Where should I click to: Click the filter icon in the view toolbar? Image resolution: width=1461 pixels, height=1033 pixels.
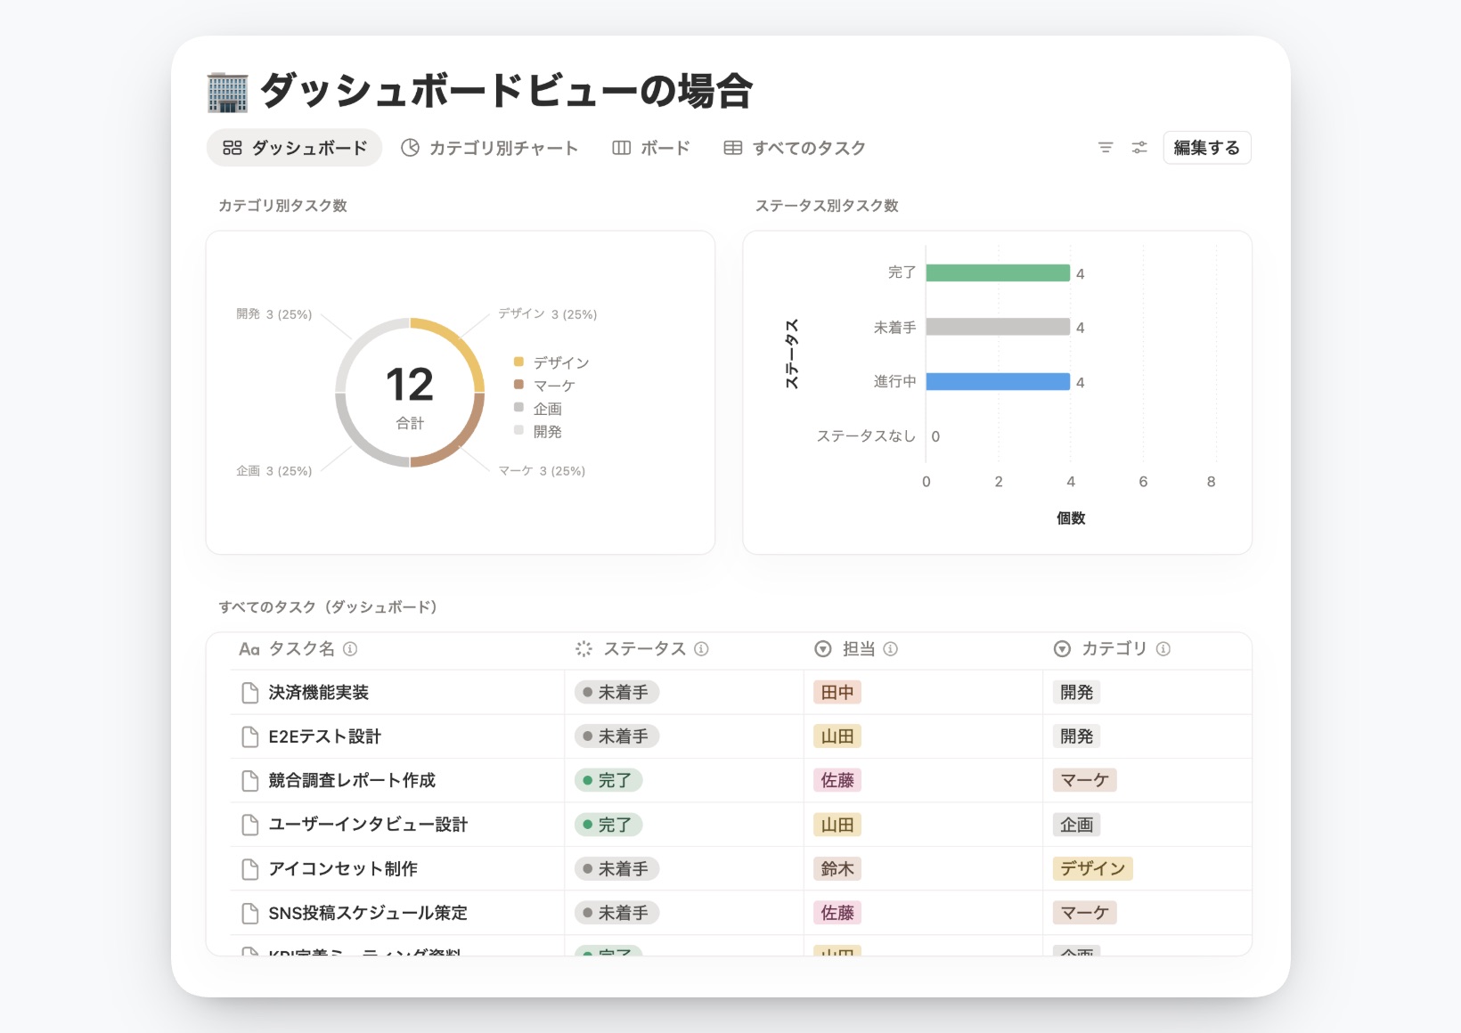(1106, 148)
